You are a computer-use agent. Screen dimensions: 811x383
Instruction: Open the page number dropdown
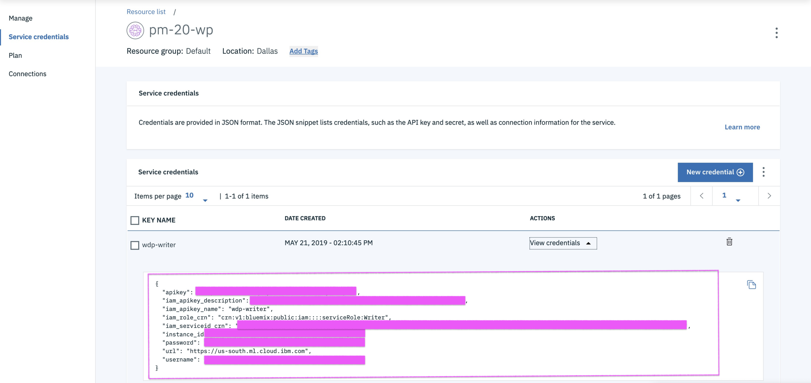point(731,196)
